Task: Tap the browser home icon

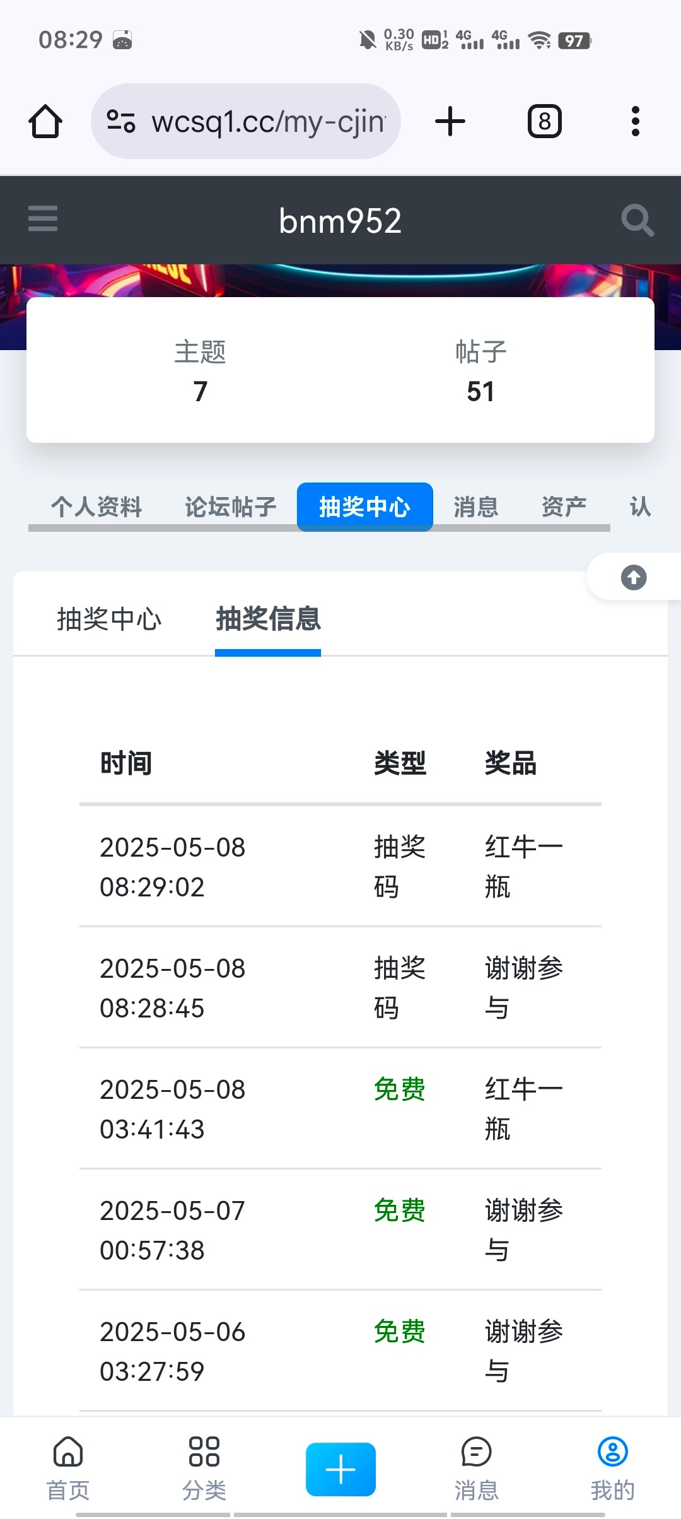Action: [45, 121]
